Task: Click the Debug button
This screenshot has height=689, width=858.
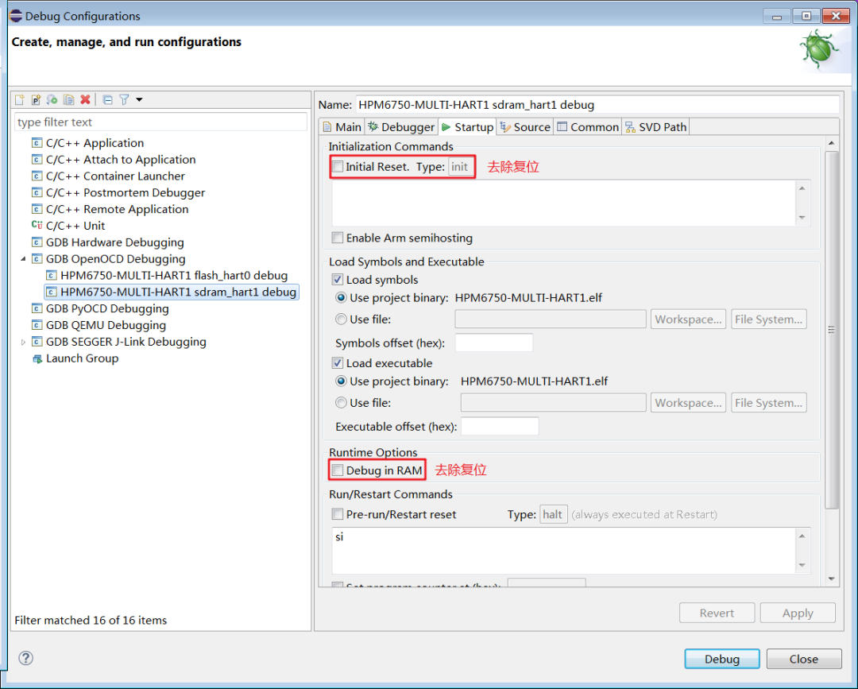Action: 721,659
